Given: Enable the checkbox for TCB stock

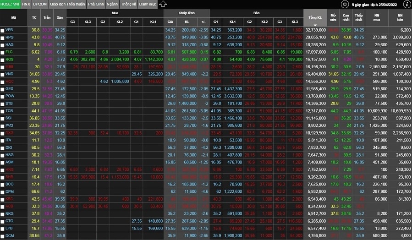Looking at the screenshot, I should point(3,111).
